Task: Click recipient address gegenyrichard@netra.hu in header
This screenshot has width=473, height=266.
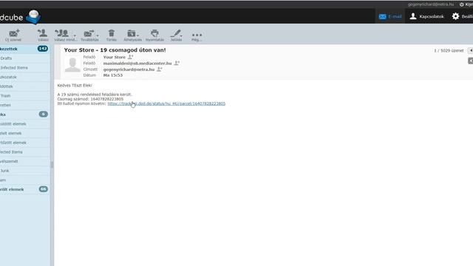Action: [x=129, y=69]
